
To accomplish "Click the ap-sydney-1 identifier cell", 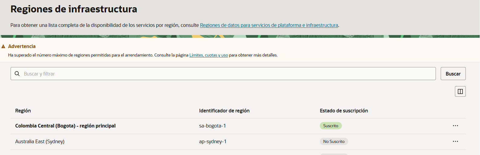I will click(213, 141).
